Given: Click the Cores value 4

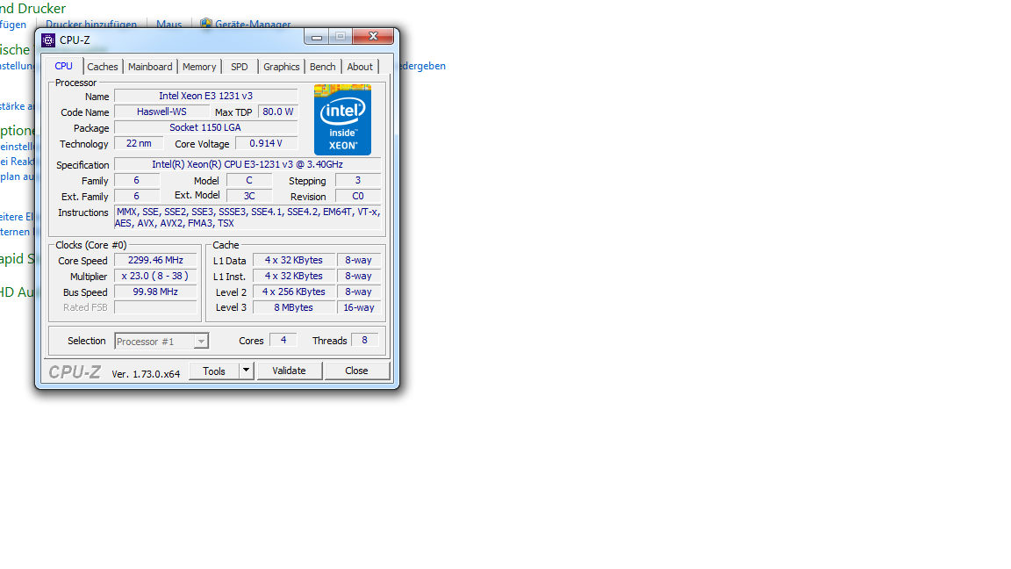Looking at the screenshot, I should (x=283, y=340).
